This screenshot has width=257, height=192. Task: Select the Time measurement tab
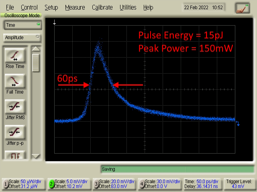coord(22,25)
